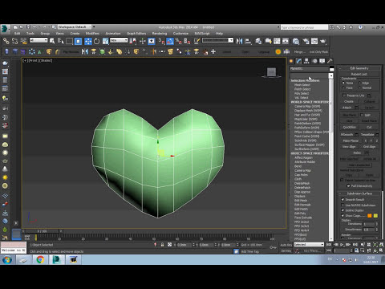This screenshot has height=289, width=385.
Task: Click the yellow Show Cage color swatch
Action: point(375,215)
